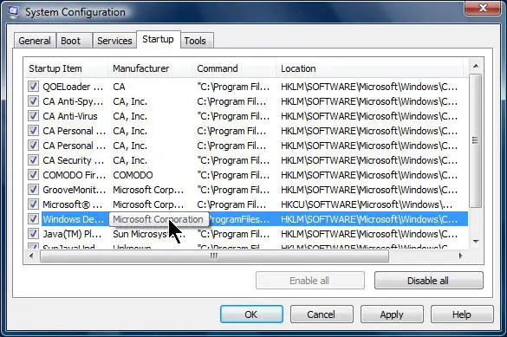Uncheck the CA Anti-Virus startup item
The width and height of the screenshot is (507, 337).
point(33,116)
